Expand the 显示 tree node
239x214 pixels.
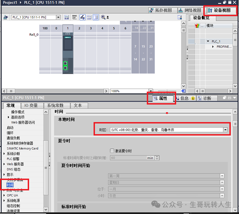coord(4,175)
